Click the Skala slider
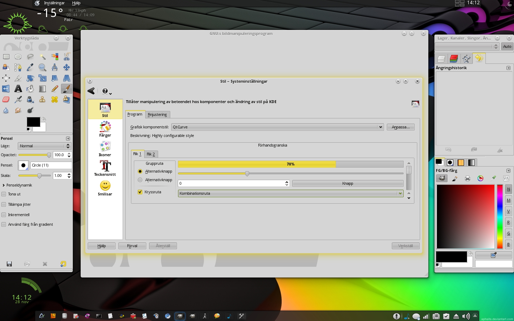 (35, 175)
